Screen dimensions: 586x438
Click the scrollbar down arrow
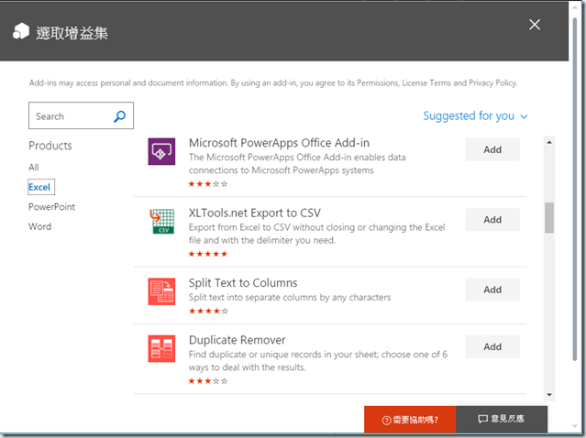549,394
